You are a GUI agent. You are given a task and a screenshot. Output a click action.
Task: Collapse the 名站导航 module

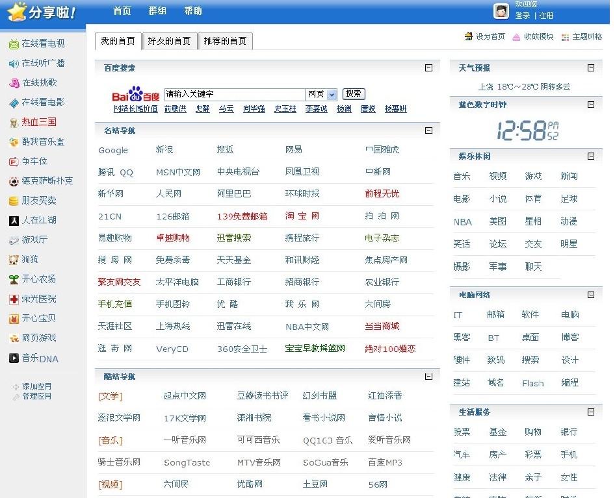428,130
